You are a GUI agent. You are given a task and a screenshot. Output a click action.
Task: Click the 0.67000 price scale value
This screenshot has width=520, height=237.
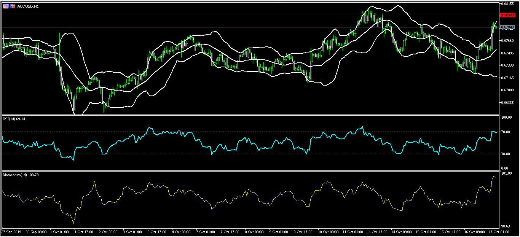pos(508,90)
